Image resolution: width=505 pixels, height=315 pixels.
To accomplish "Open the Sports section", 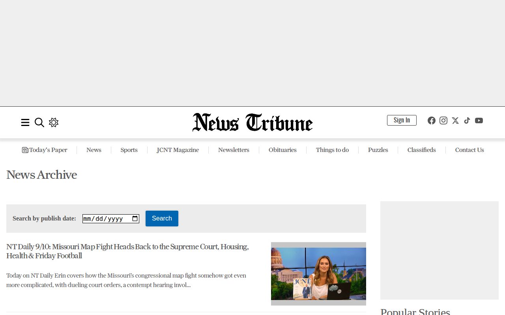I will [x=129, y=150].
